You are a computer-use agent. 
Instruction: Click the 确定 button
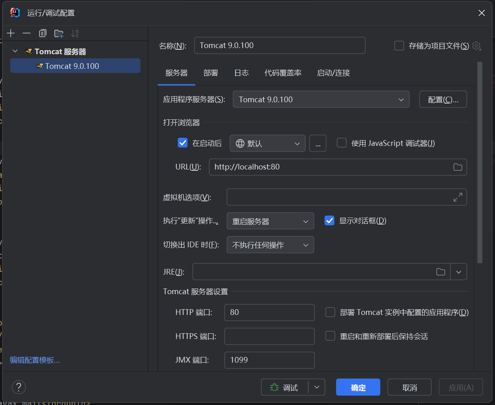tap(358, 387)
